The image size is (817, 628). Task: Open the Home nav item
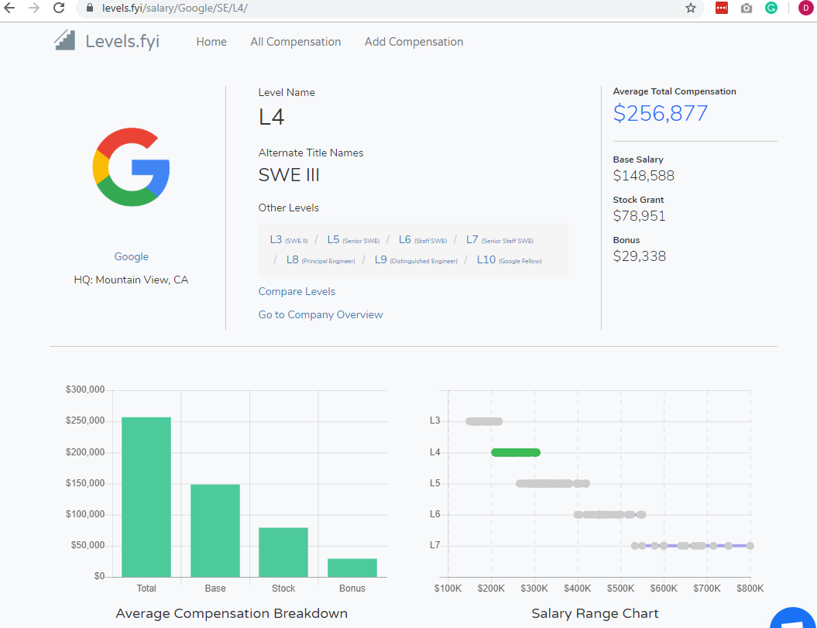(x=211, y=42)
